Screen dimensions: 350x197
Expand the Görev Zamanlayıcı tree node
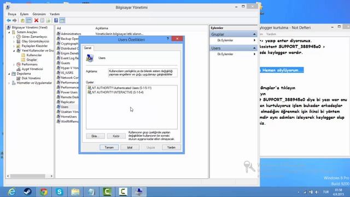coord(14,37)
